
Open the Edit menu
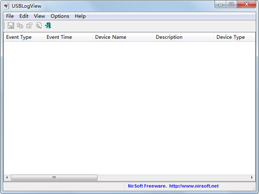[x=24, y=16]
